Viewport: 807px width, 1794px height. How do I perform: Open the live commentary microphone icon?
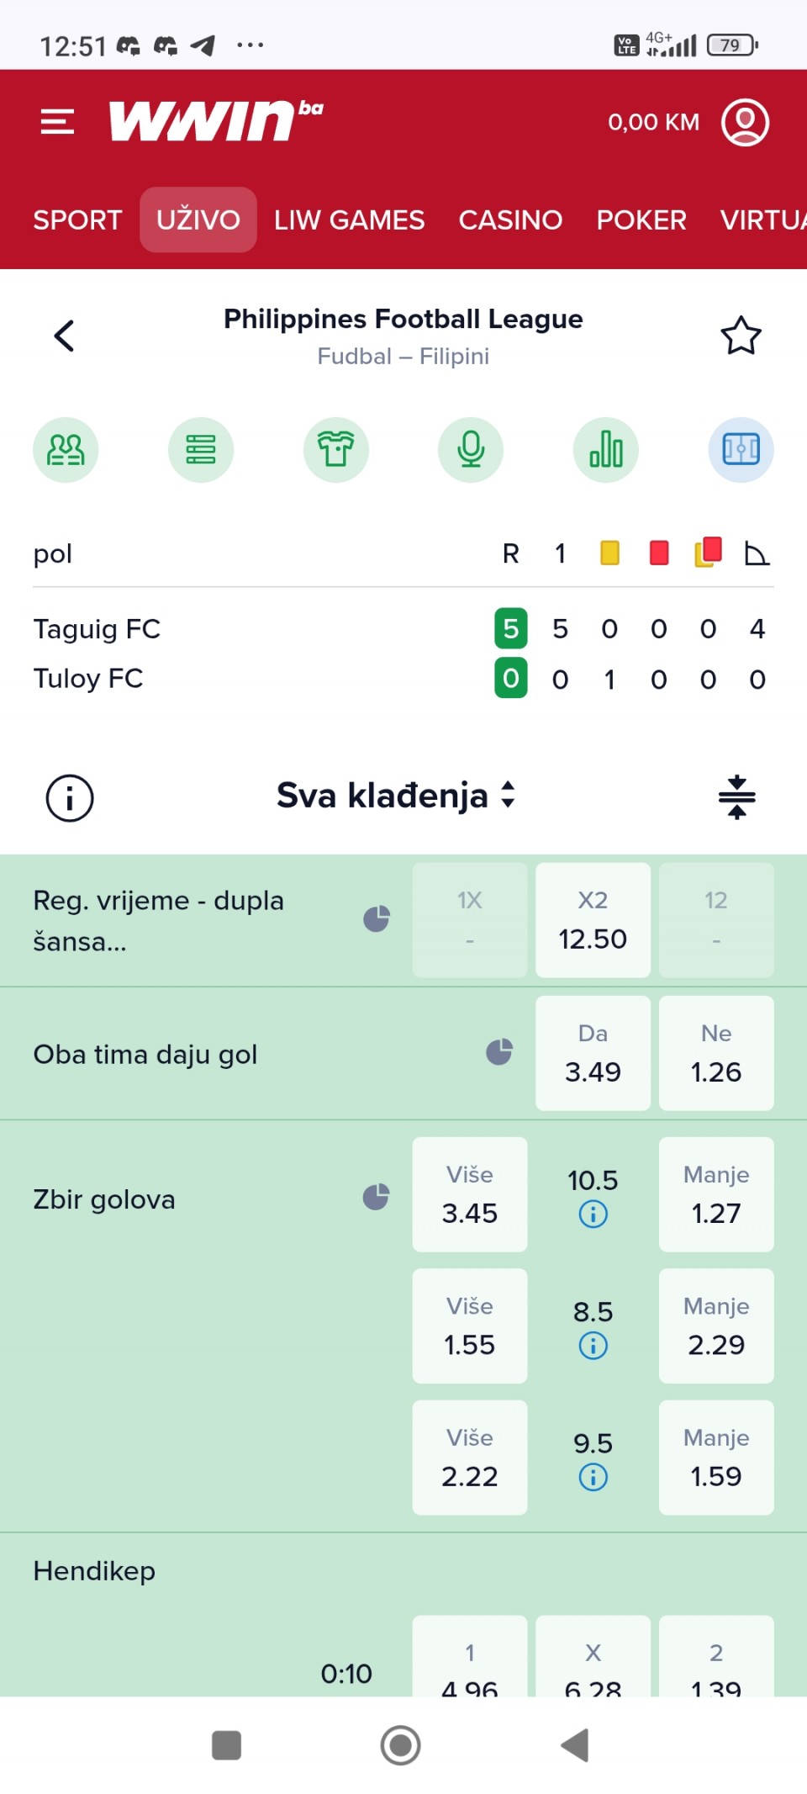click(471, 450)
